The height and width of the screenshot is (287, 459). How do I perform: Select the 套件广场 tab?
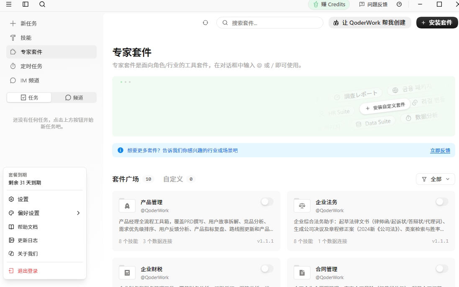(x=126, y=179)
